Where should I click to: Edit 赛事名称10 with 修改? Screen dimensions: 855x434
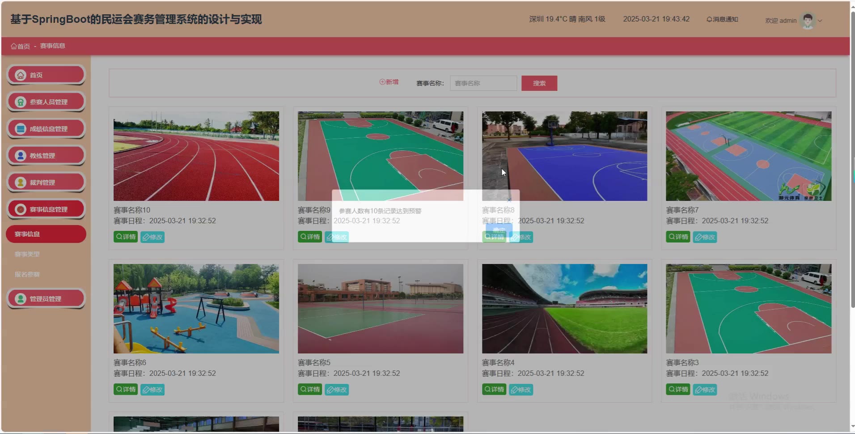(152, 237)
